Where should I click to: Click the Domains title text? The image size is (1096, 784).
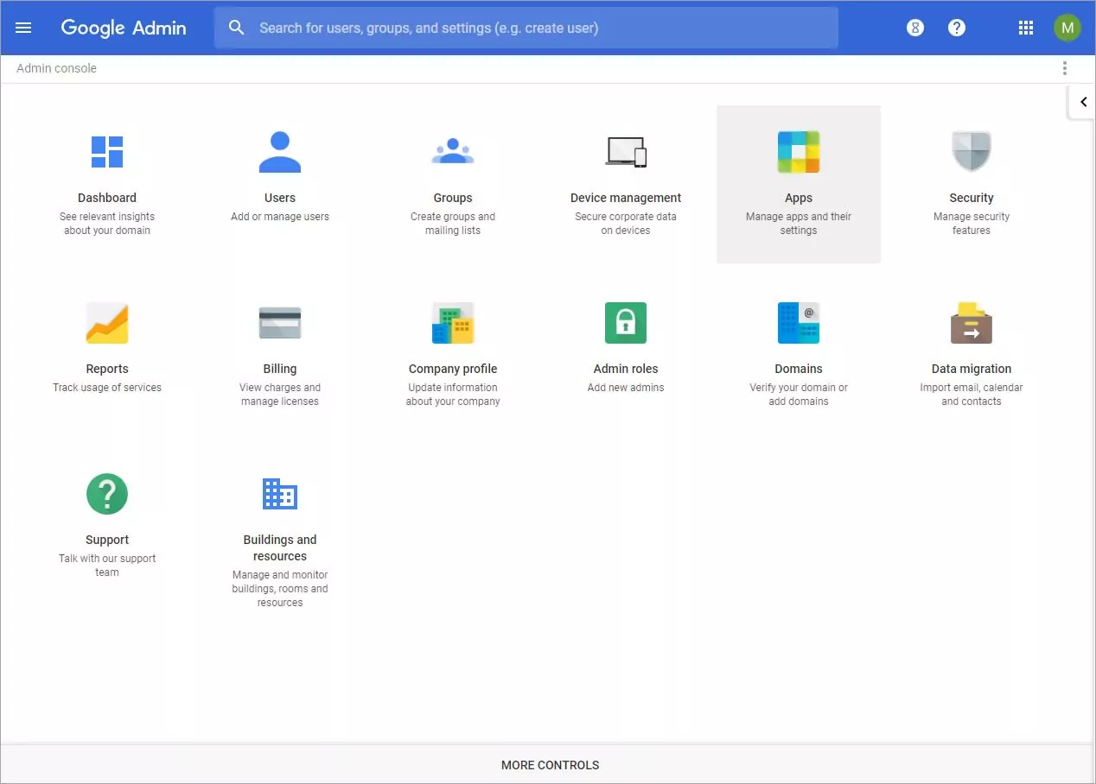pos(799,369)
